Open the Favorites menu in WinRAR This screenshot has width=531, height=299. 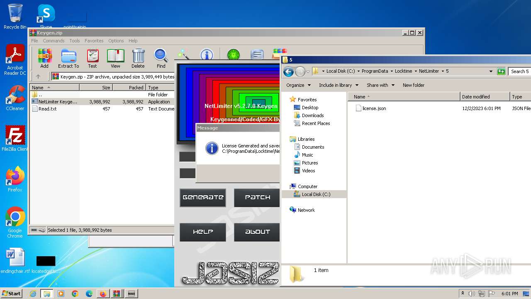tap(94, 41)
